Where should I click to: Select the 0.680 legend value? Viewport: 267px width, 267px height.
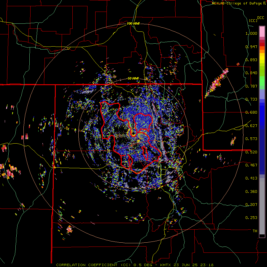pos(251,112)
